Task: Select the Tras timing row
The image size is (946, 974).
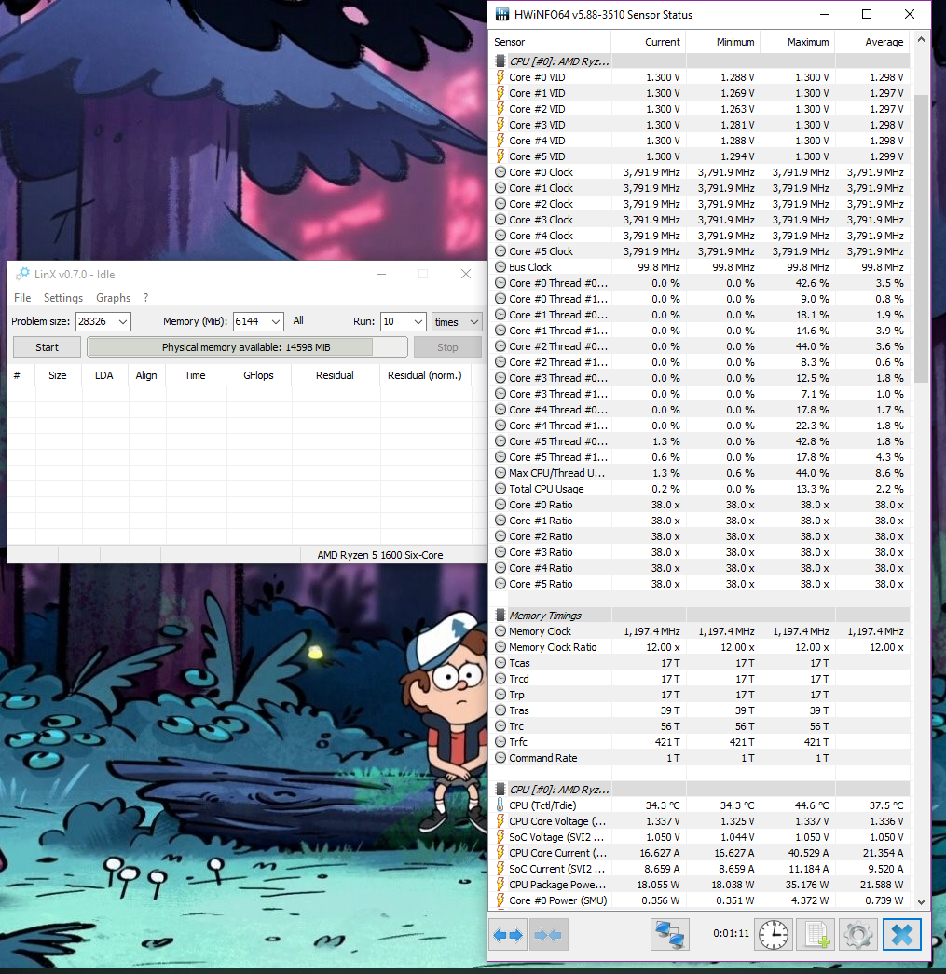Action: pyautogui.click(x=701, y=710)
